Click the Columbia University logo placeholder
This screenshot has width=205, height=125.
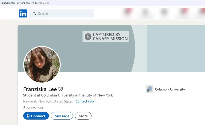tap(149, 89)
